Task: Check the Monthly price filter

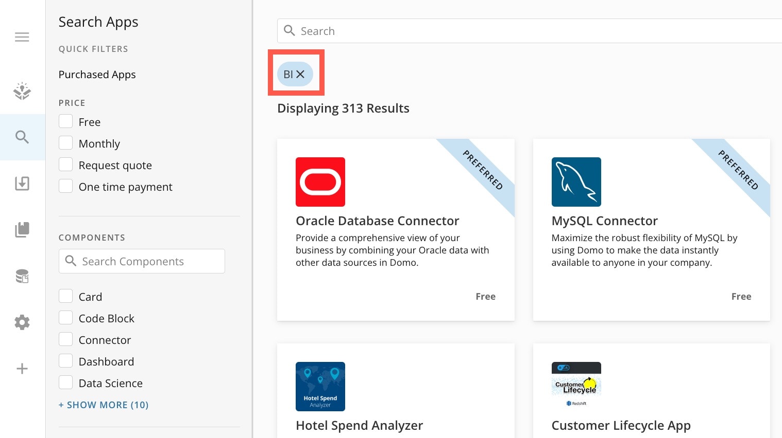Action: (x=65, y=143)
